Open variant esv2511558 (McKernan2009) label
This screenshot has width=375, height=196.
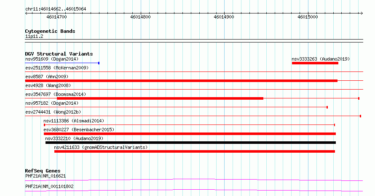pos(57,68)
